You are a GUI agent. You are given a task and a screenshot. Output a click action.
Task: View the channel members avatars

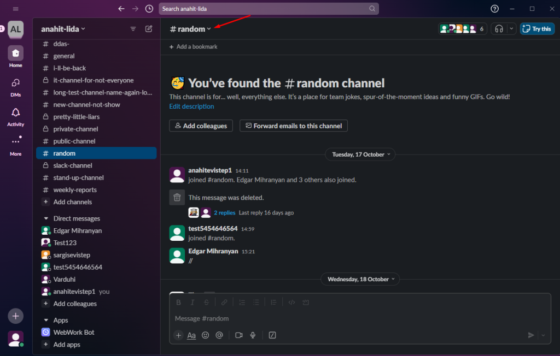tap(462, 29)
